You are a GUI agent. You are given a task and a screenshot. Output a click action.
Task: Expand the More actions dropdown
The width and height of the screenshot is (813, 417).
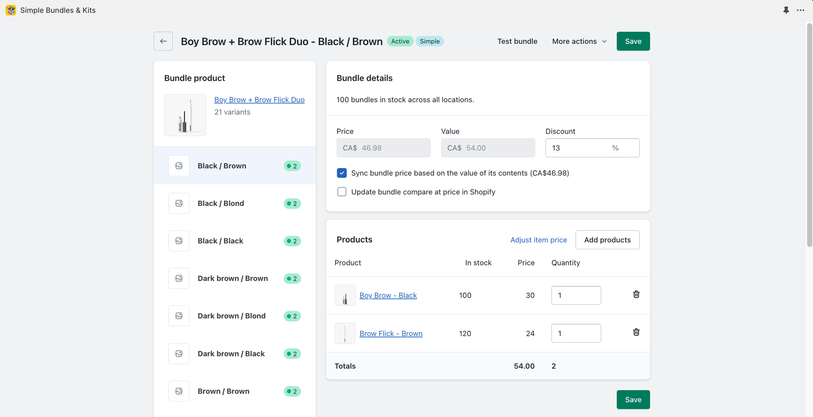[x=579, y=41]
